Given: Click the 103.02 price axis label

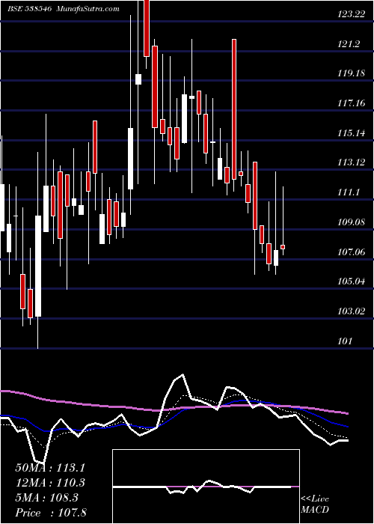Looking at the screenshot, I should tap(352, 311).
